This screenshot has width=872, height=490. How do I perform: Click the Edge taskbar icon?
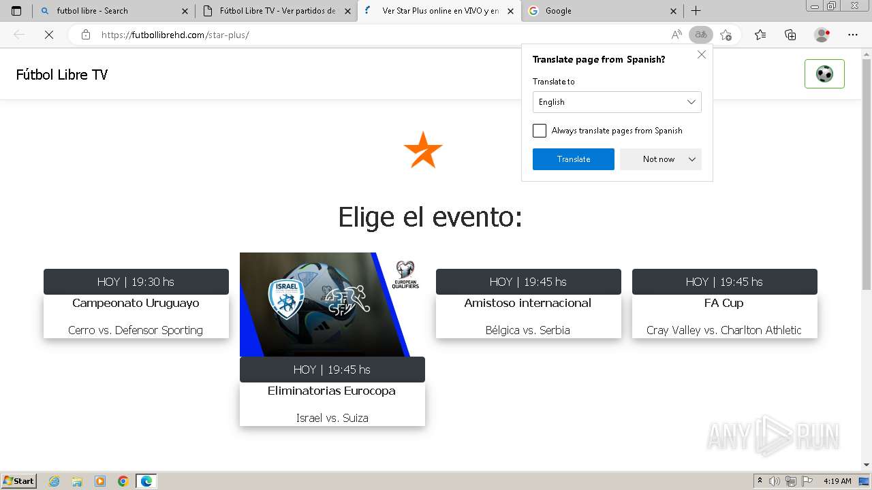tap(146, 481)
